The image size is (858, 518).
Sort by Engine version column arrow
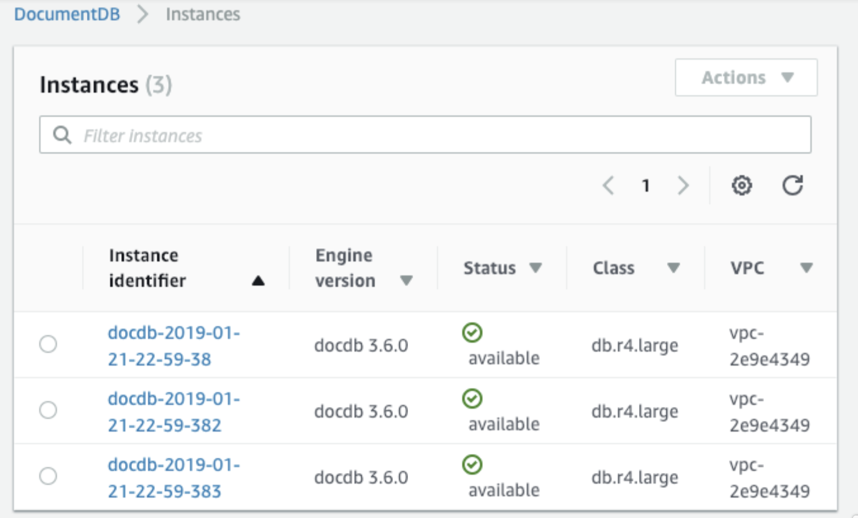[406, 281]
